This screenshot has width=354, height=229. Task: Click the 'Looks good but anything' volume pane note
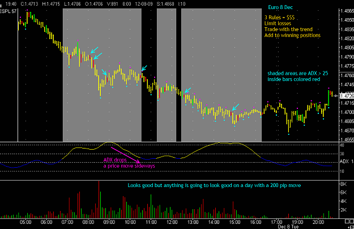click(214, 185)
